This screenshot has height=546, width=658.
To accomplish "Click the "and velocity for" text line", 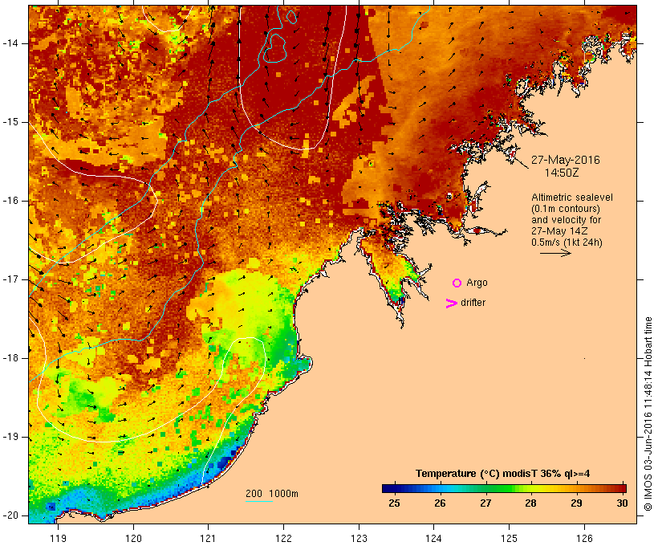I will pyautogui.click(x=566, y=220).
